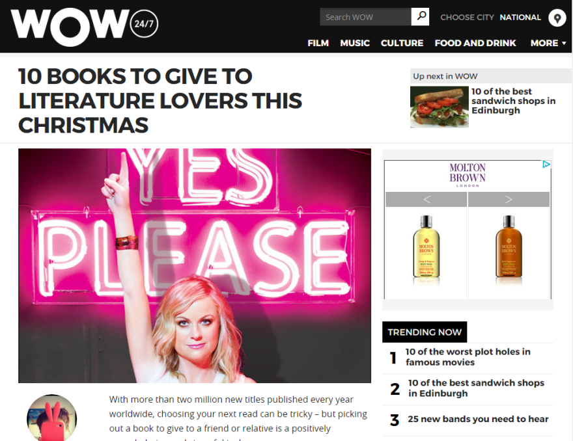This screenshot has height=441, width=573.
Task: Show next product in ad carousel
Action: tap(509, 199)
